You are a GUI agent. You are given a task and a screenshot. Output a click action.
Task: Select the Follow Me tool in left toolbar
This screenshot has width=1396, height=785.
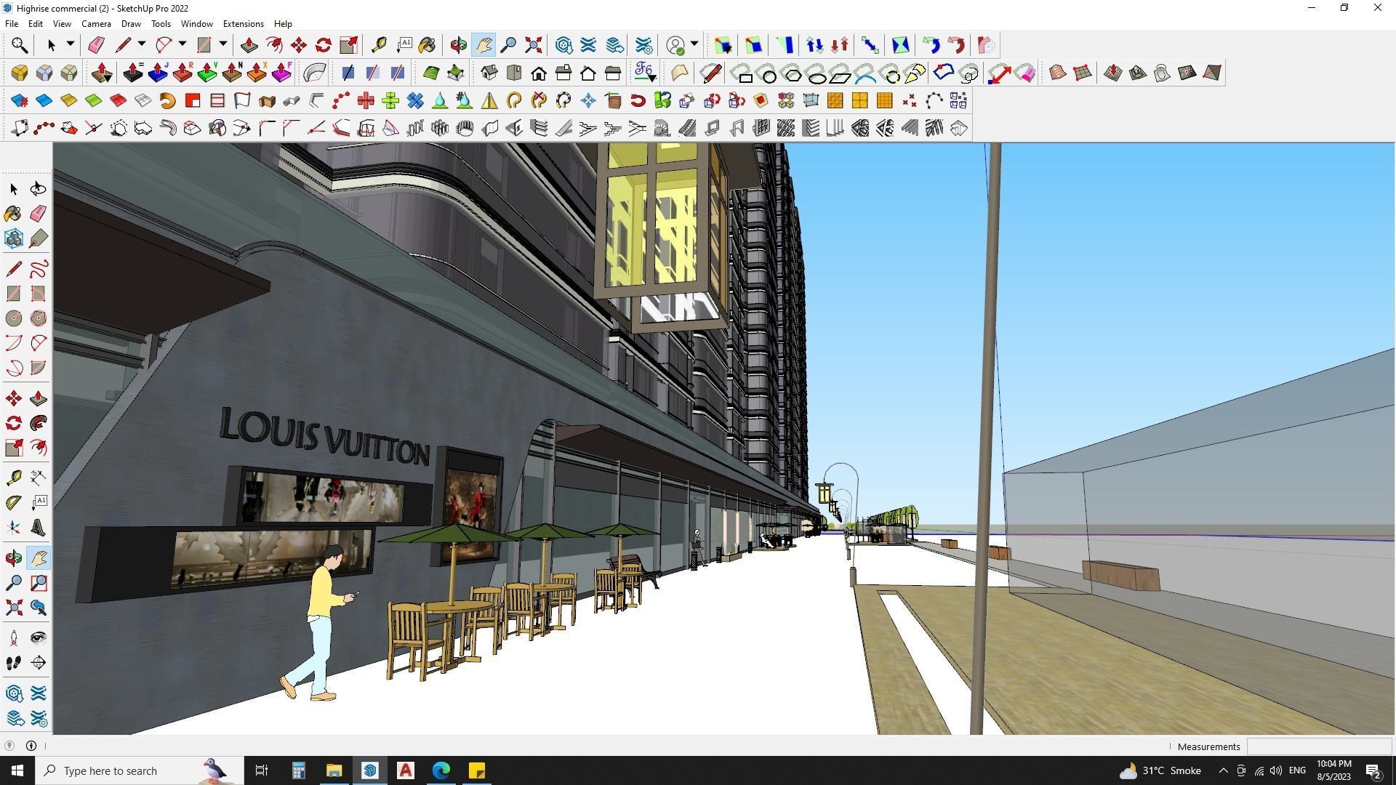(x=38, y=423)
